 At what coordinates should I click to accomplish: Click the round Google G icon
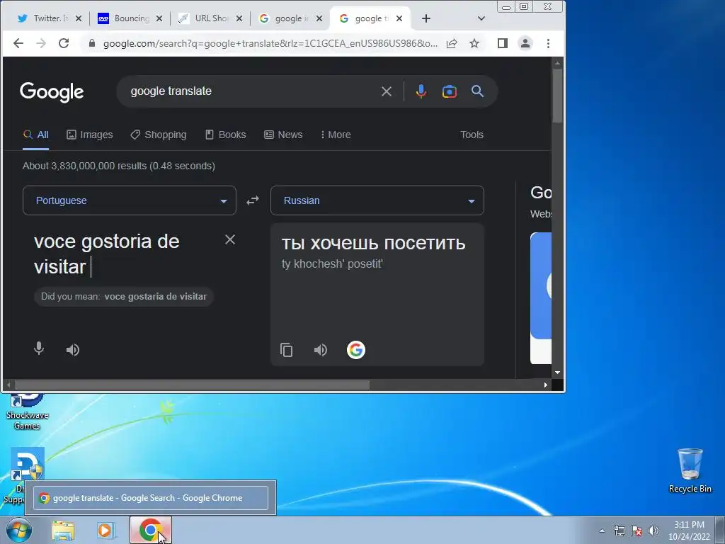coord(356,350)
